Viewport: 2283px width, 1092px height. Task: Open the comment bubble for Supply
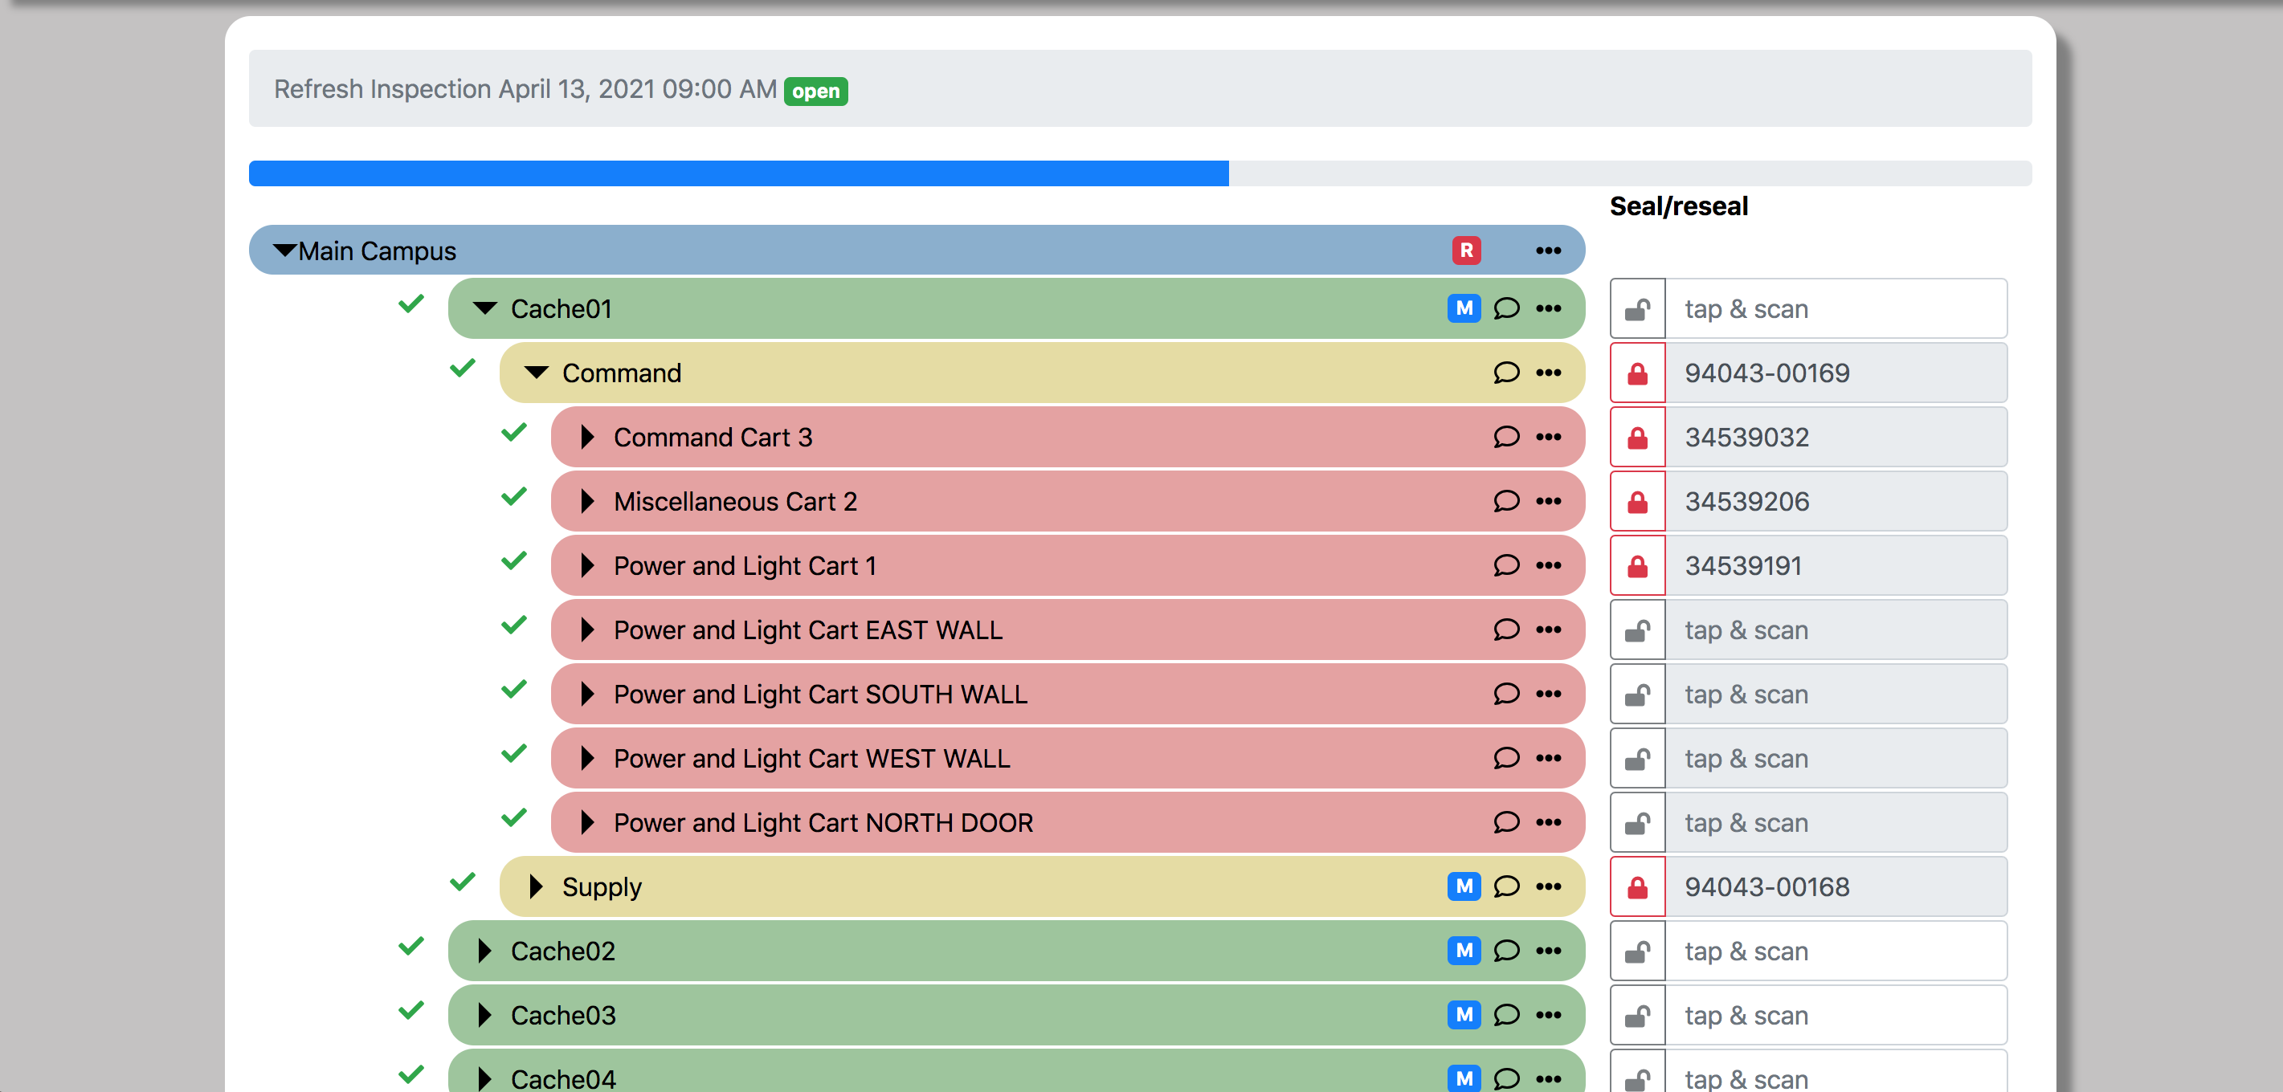[1505, 886]
